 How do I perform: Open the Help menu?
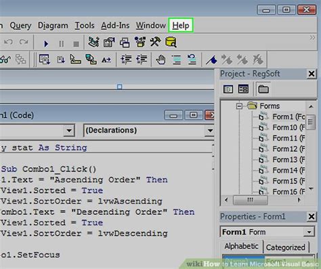tap(181, 26)
